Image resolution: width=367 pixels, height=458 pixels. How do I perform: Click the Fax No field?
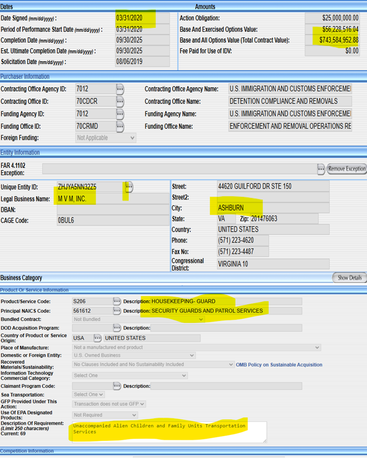coord(243,252)
